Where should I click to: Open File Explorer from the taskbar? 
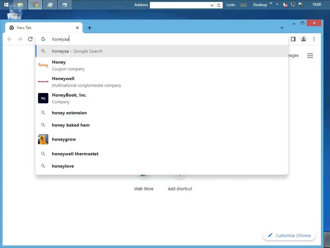pos(20,5)
